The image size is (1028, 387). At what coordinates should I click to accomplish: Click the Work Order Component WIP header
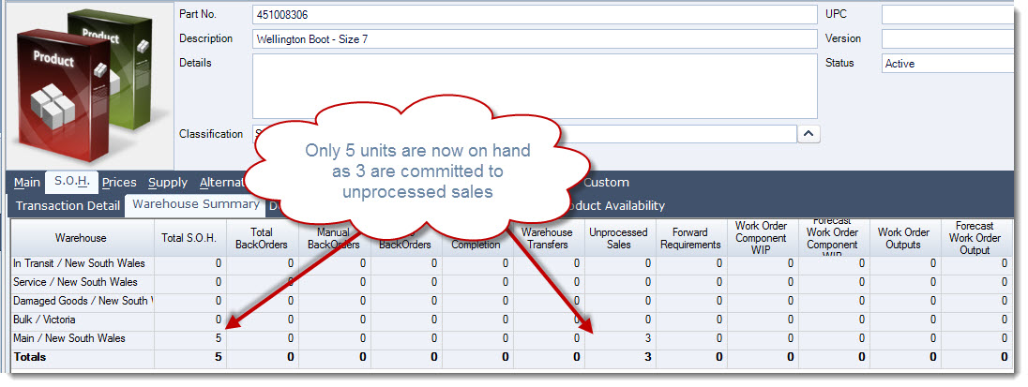[x=762, y=238]
